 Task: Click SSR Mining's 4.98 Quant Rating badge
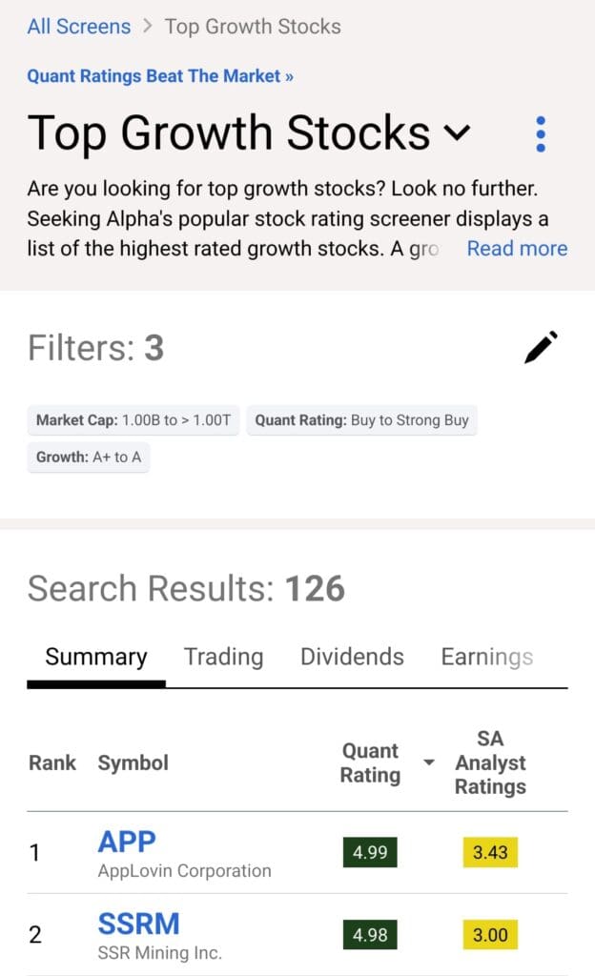(369, 935)
